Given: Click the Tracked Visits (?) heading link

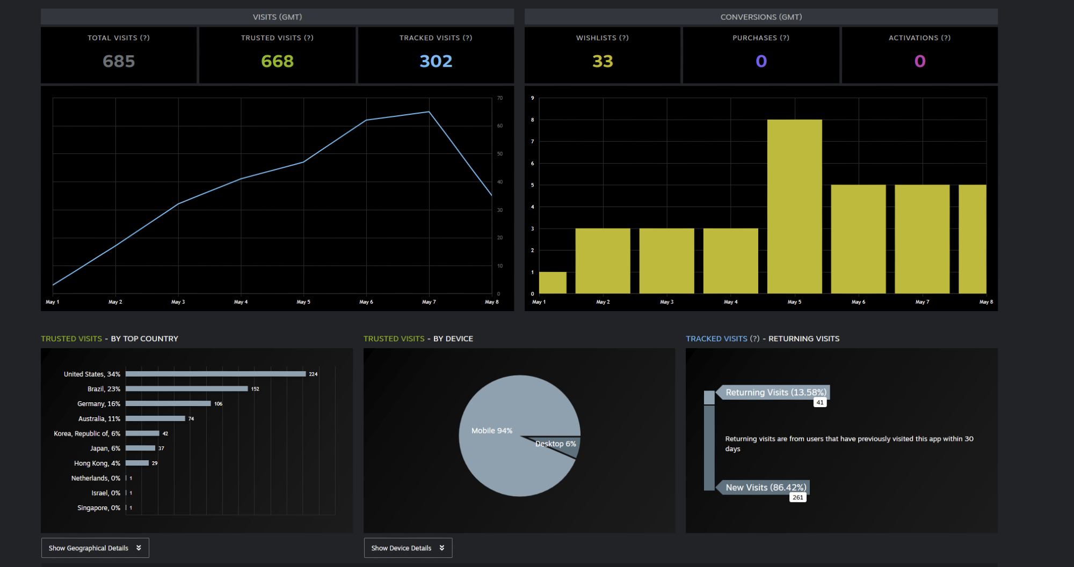Looking at the screenshot, I should coord(722,338).
